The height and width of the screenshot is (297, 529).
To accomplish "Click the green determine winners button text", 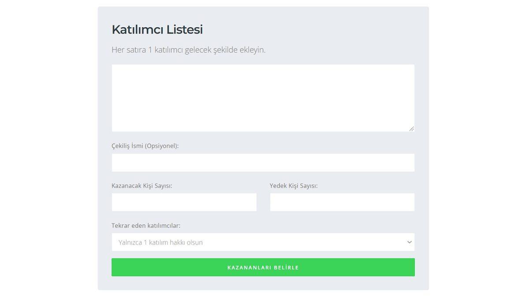I will (263, 267).
